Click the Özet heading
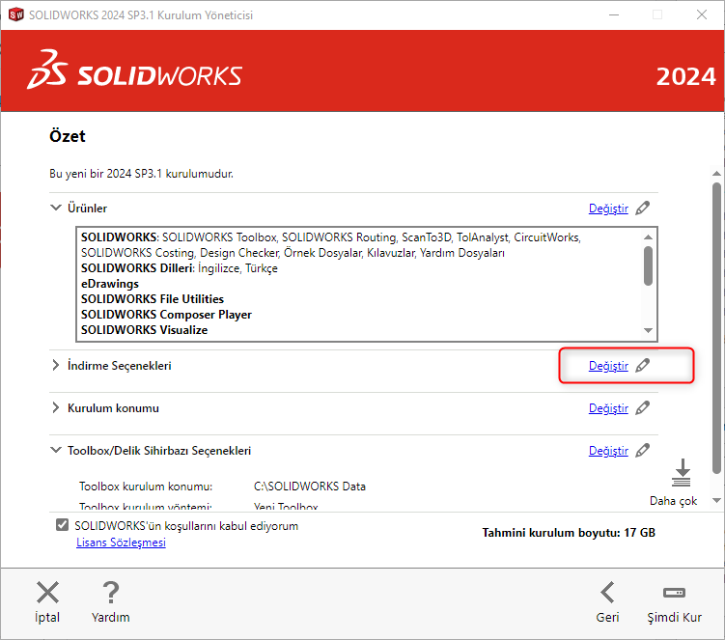 click(x=68, y=136)
